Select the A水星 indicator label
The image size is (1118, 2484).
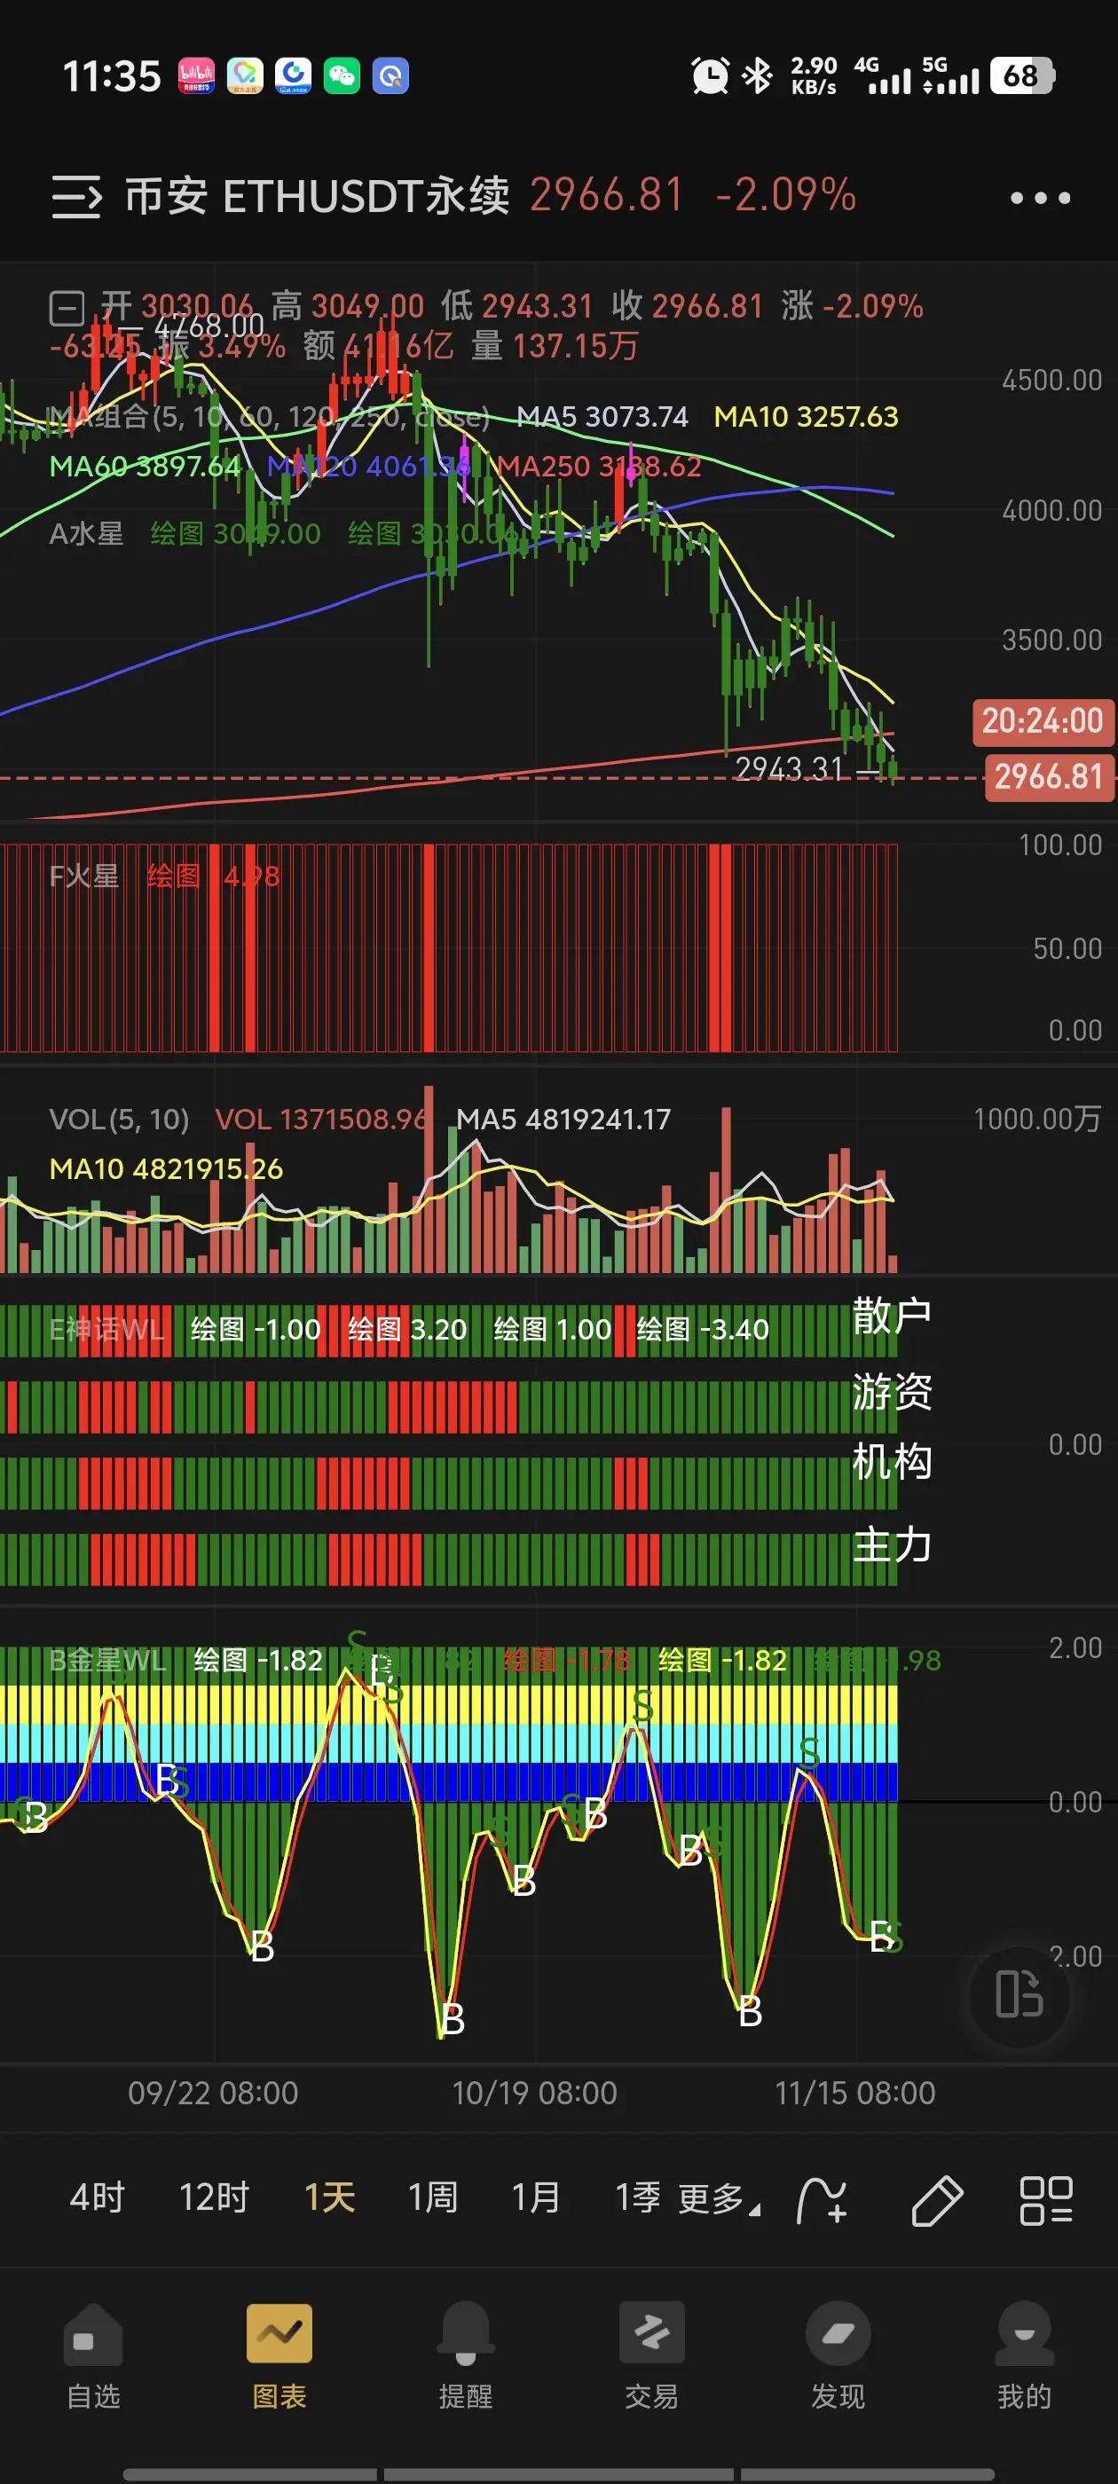point(87,533)
